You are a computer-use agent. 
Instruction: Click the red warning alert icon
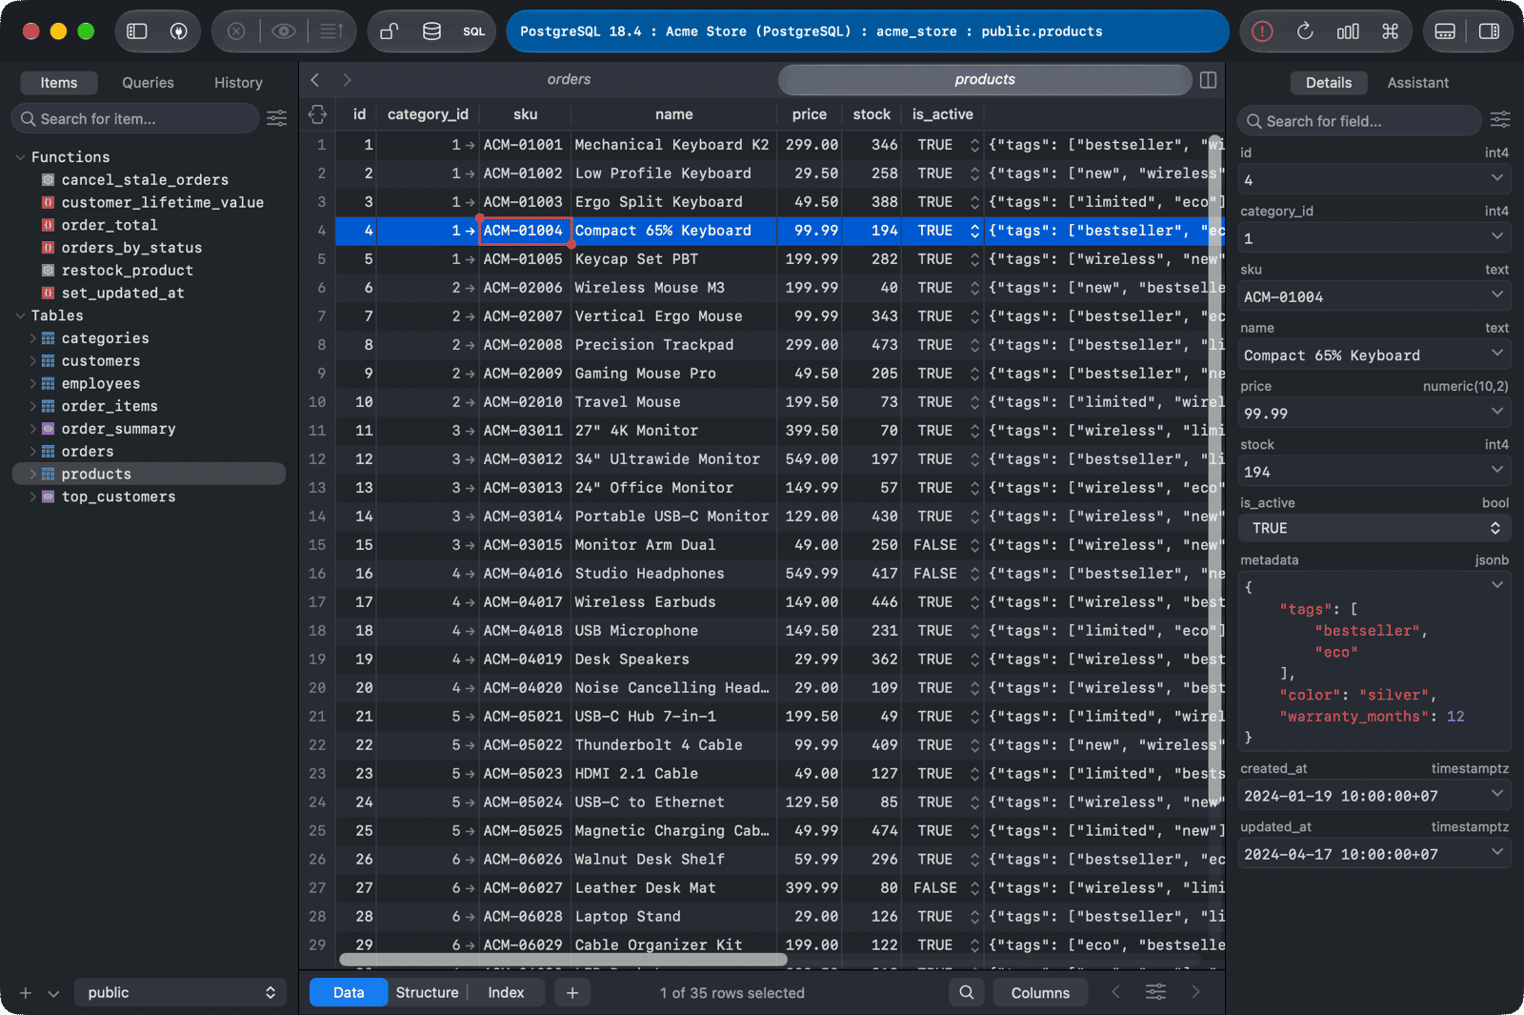1262,31
